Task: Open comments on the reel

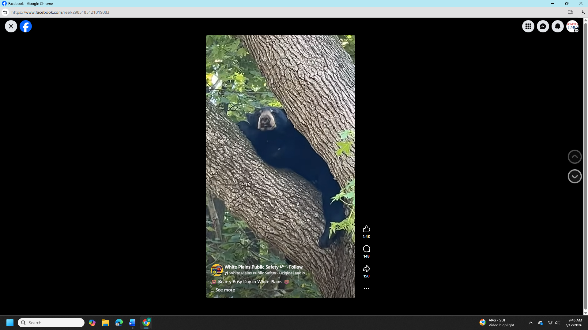Action: (367, 249)
